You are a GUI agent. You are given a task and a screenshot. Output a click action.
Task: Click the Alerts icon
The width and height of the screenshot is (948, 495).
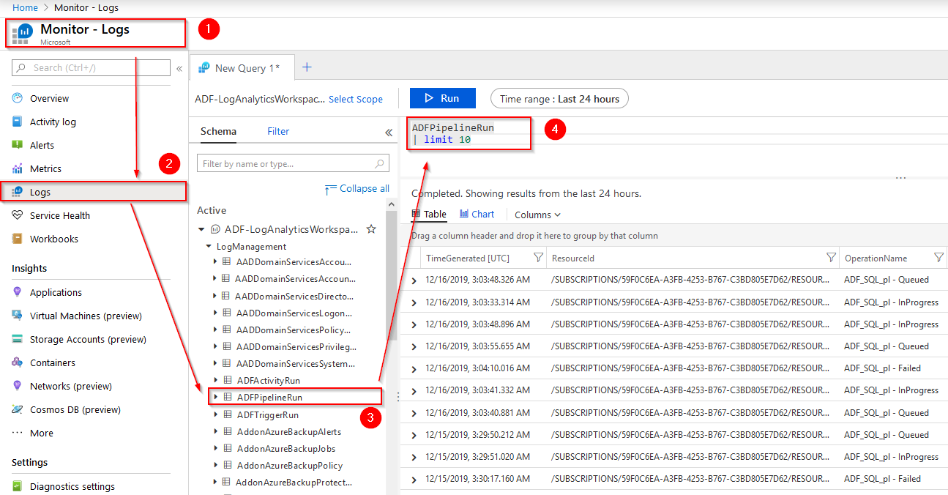tap(18, 145)
